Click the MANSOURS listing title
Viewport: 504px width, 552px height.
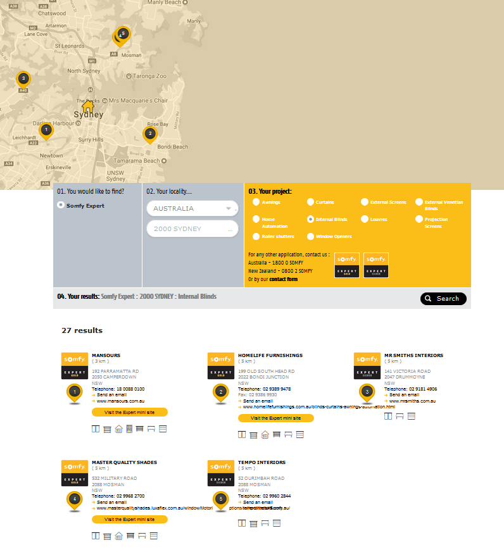106,355
